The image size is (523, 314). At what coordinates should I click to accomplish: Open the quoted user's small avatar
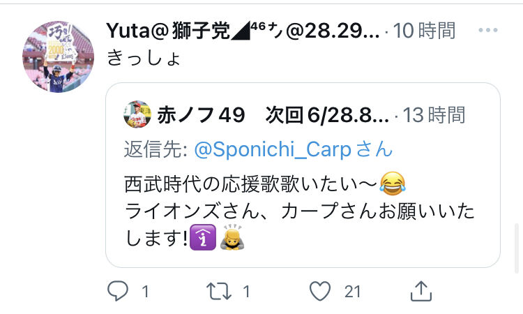pyautogui.click(x=137, y=114)
